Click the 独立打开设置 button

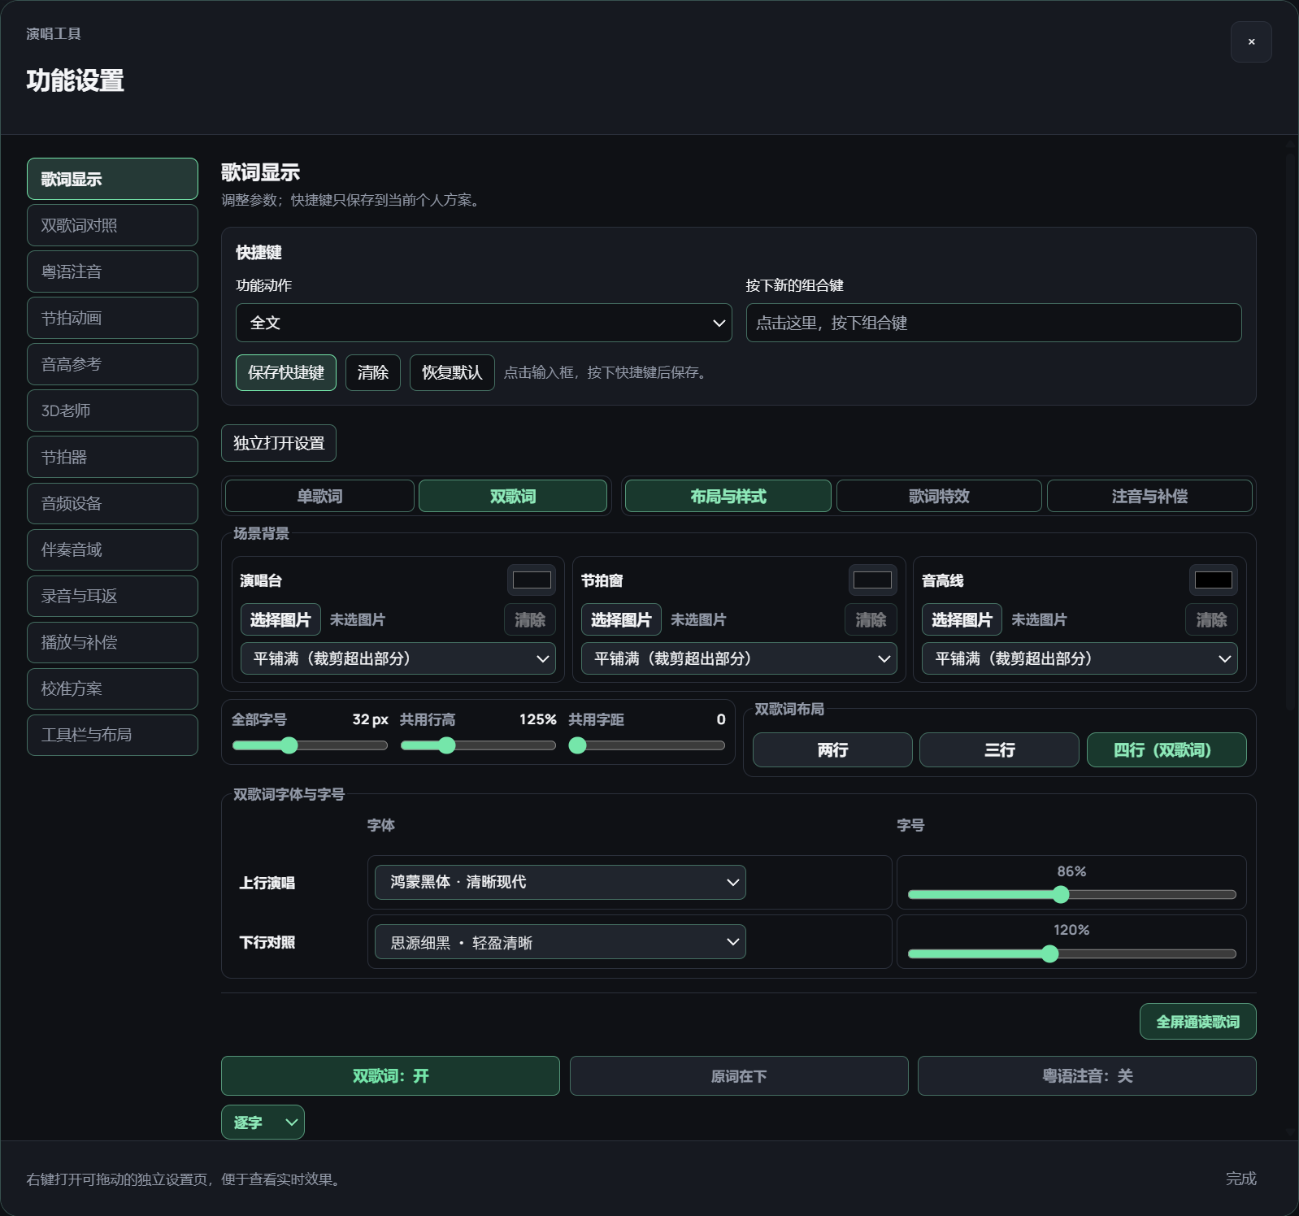point(279,443)
